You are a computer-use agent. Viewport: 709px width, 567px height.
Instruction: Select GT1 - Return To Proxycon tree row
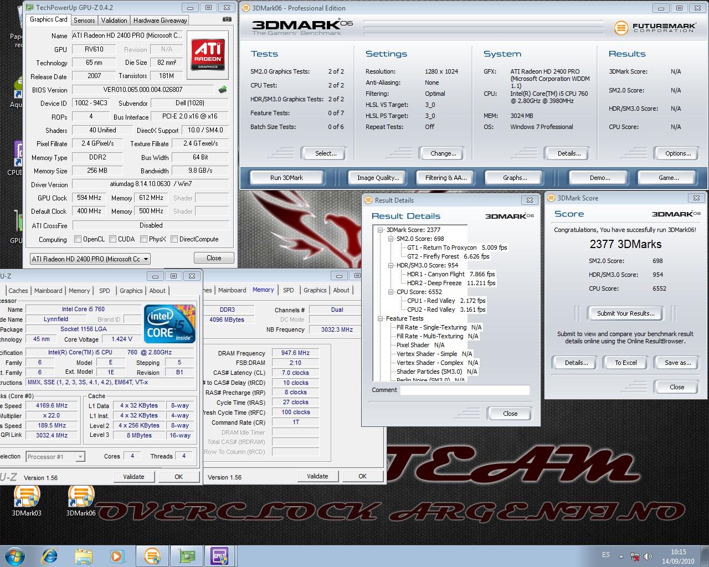(457, 248)
